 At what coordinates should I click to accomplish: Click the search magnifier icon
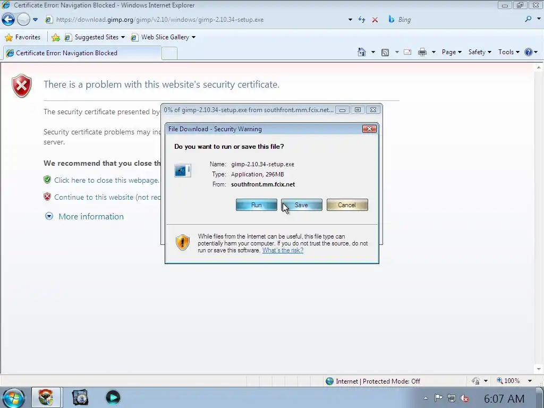[528, 20]
